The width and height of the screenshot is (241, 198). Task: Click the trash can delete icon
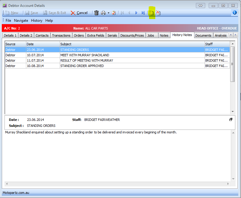click(96, 13)
